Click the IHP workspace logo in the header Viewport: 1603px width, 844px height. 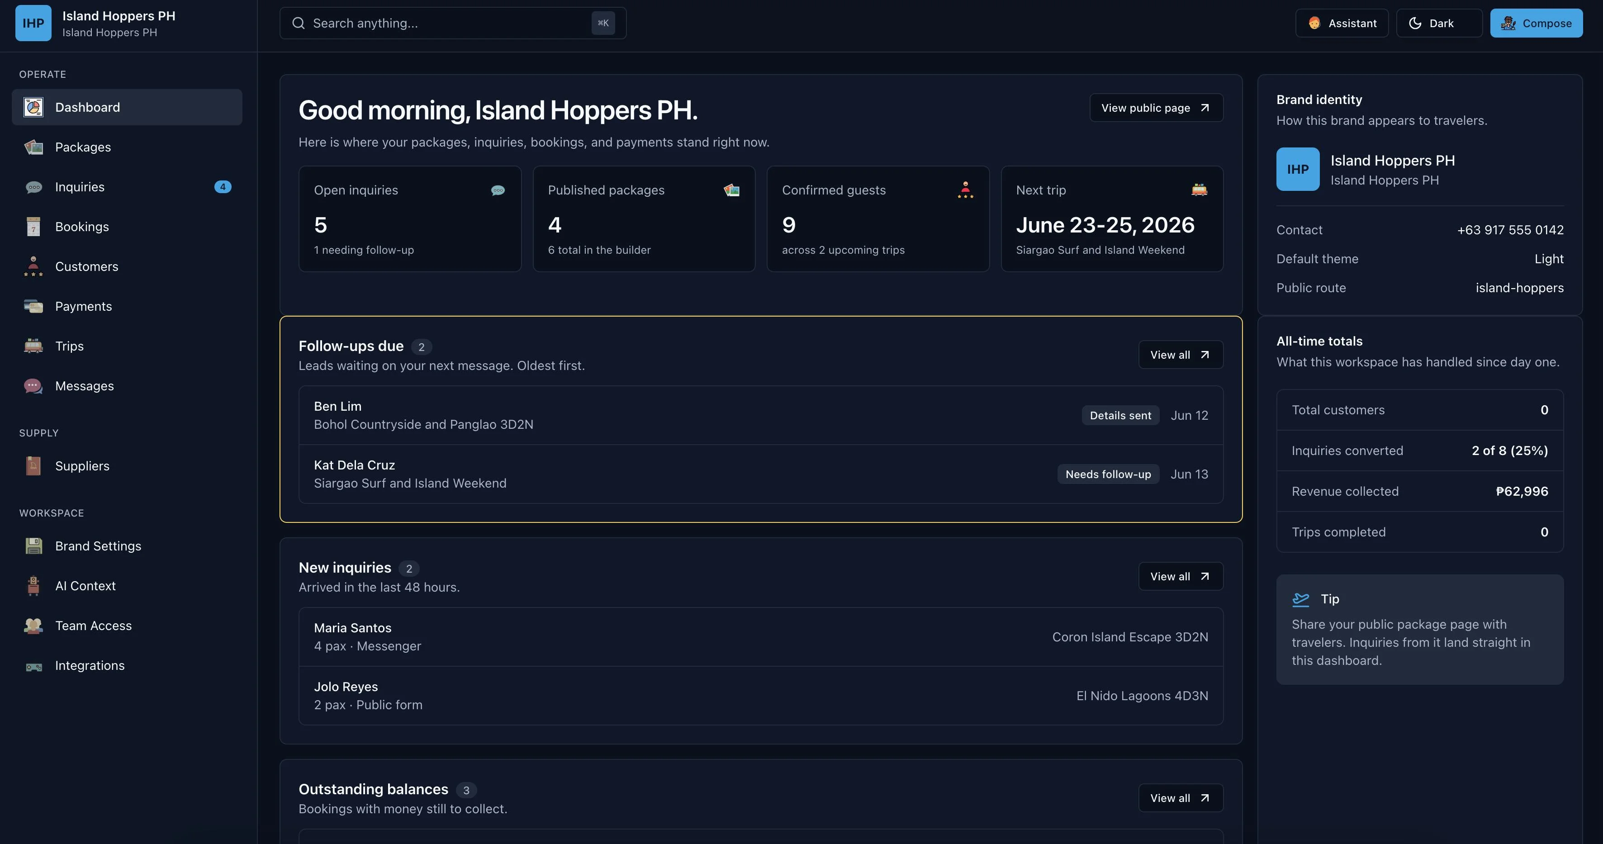click(33, 23)
